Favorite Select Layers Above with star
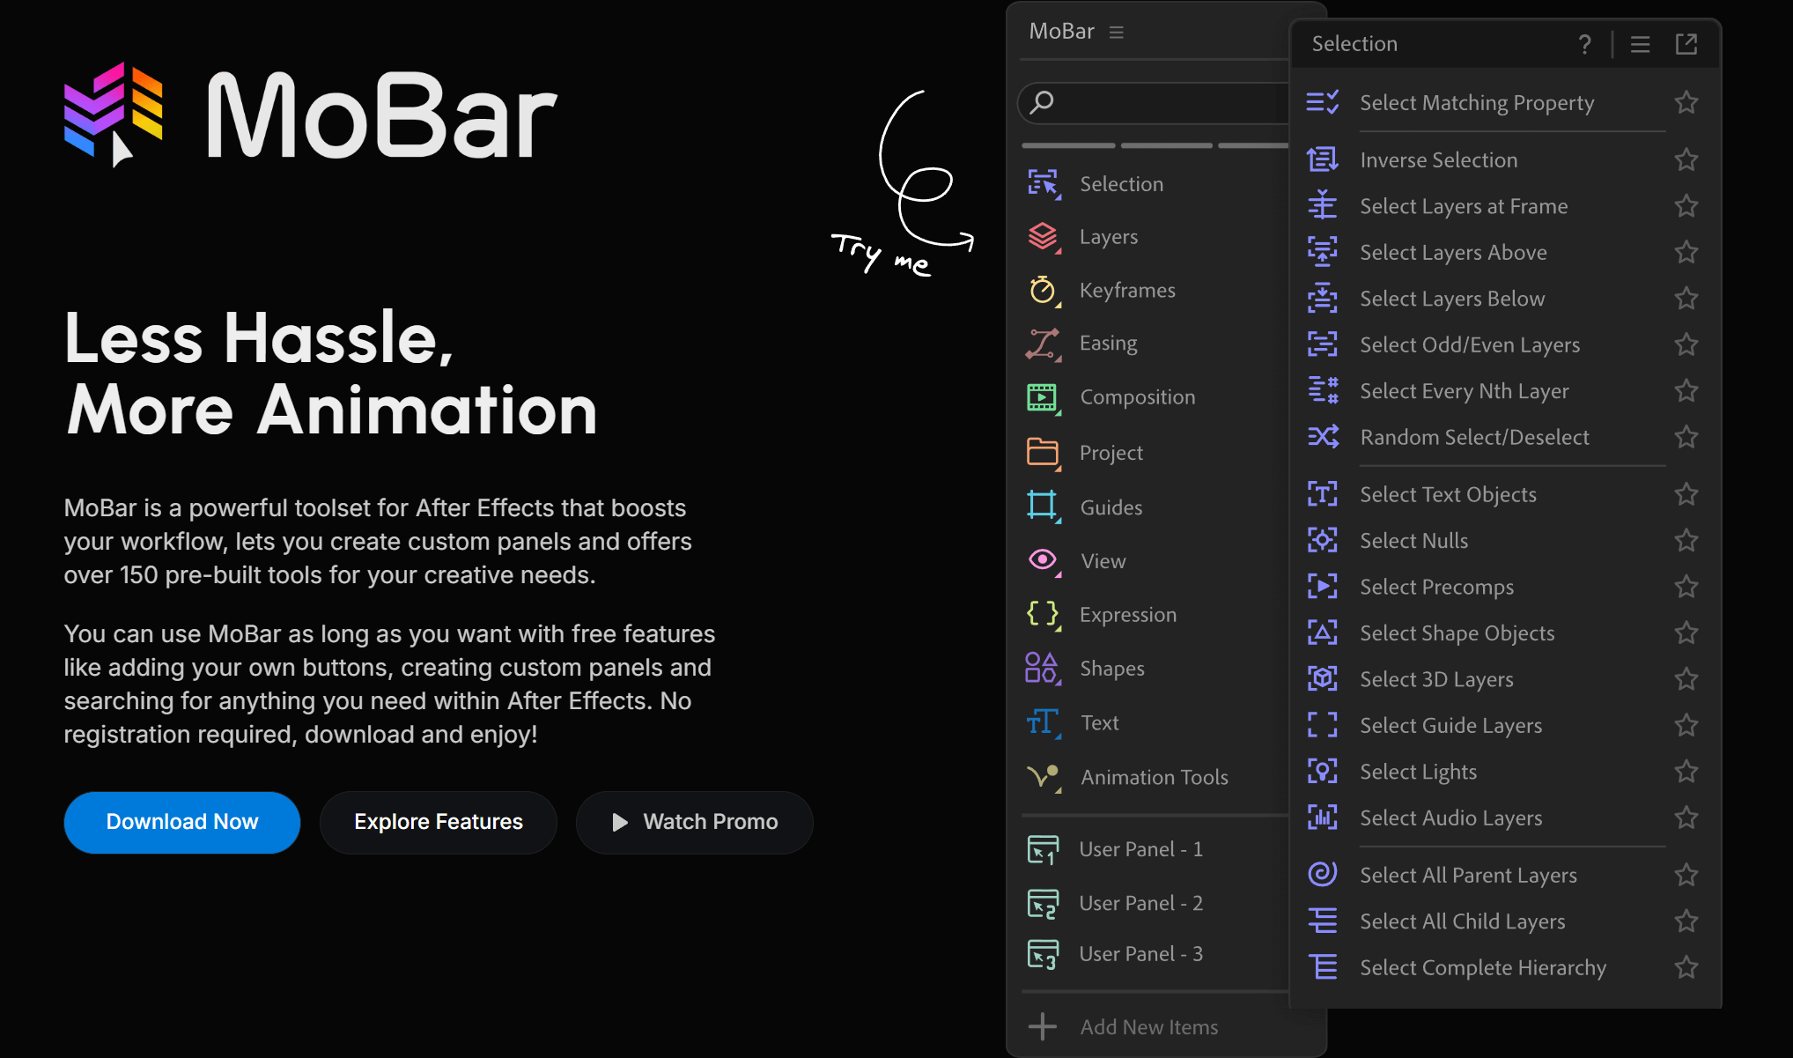 click(1686, 252)
